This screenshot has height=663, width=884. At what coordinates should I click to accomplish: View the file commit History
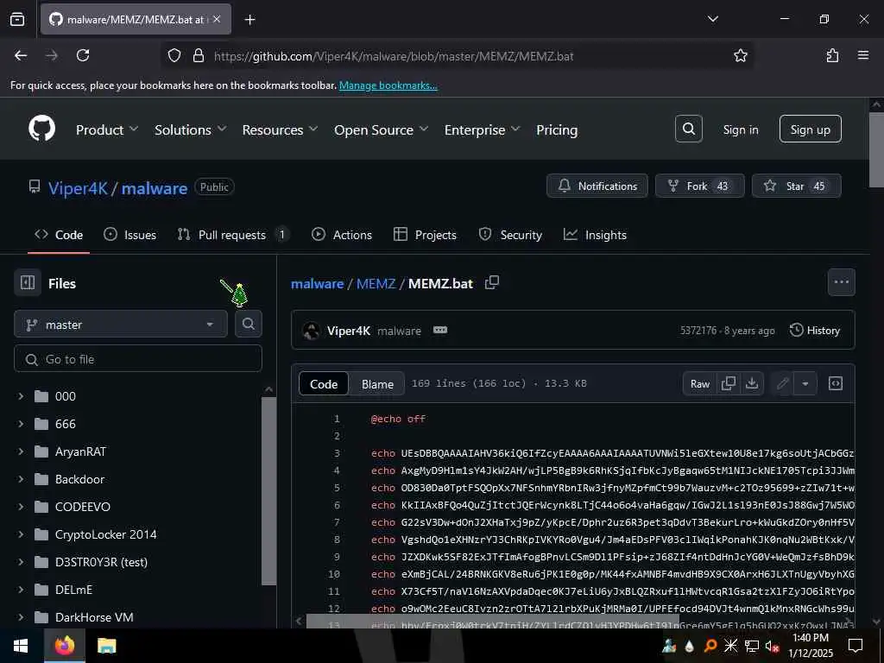tap(815, 331)
